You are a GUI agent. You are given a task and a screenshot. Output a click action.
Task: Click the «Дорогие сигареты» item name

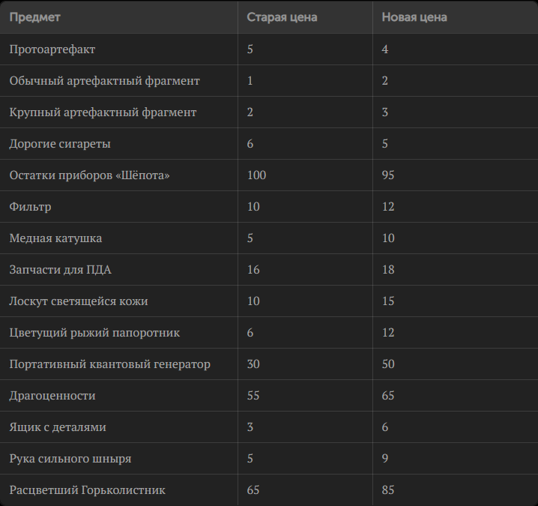click(60, 144)
